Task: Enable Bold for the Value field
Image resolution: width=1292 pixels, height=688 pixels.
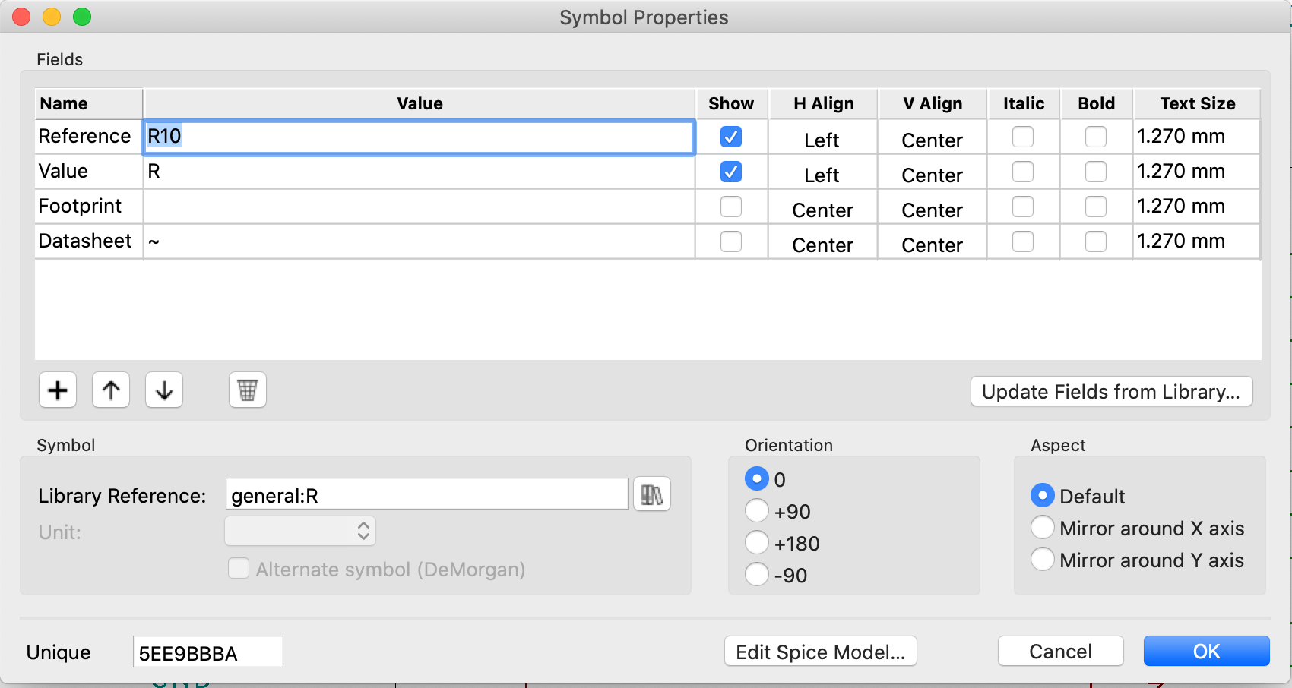Action: point(1096,172)
